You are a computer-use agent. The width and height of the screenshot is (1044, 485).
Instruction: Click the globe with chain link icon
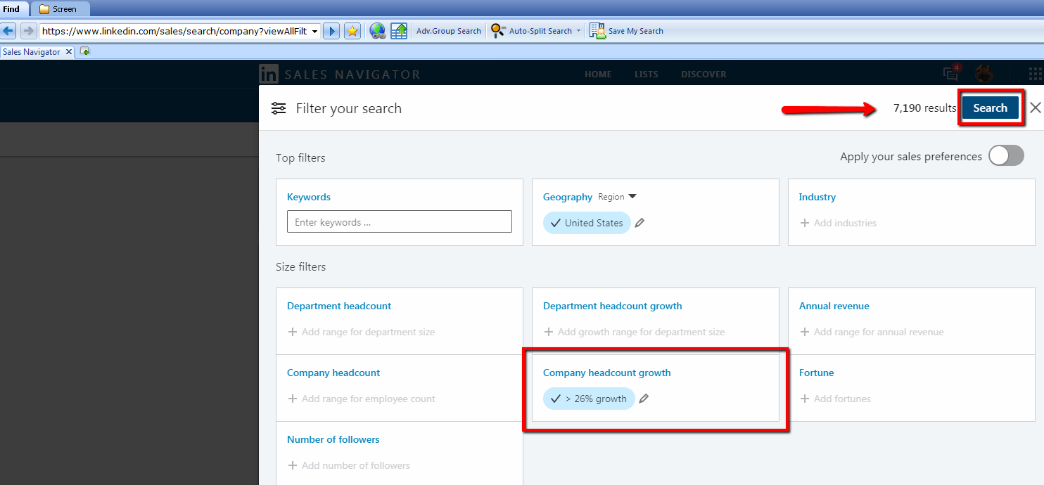tap(378, 31)
